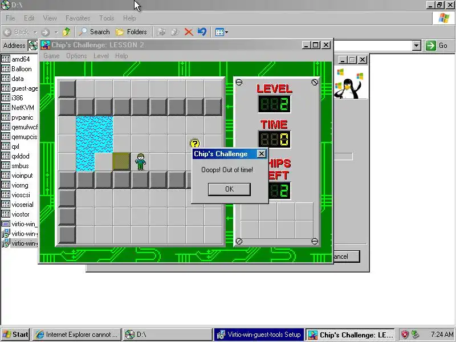Click the Cancel button in setup window
This screenshot has height=342, width=456.
pyautogui.click(x=347, y=256)
